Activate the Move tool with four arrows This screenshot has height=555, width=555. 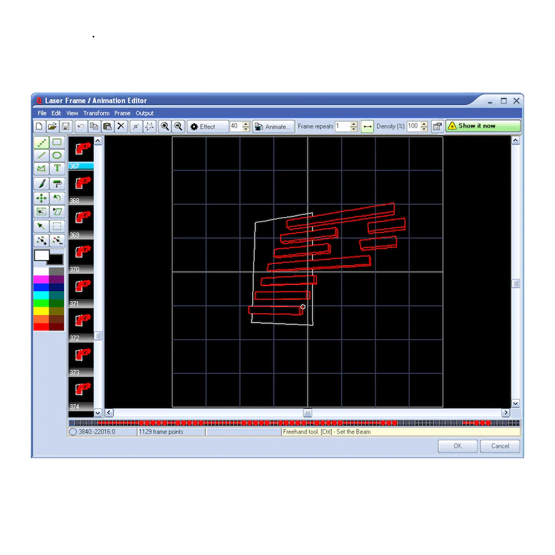point(41,198)
